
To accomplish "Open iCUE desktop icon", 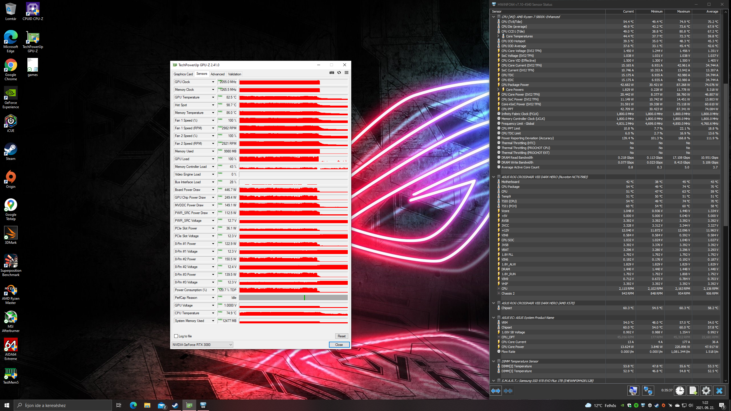I will click(11, 123).
